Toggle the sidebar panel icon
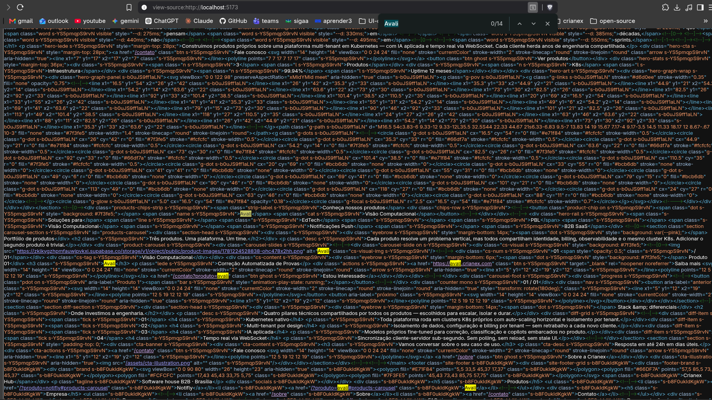Image resolution: width=712 pixels, height=400 pixels. coord(700,7)
